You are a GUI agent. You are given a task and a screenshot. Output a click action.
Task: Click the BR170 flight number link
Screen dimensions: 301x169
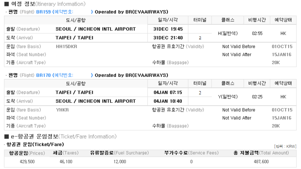(x=43, y=75)
